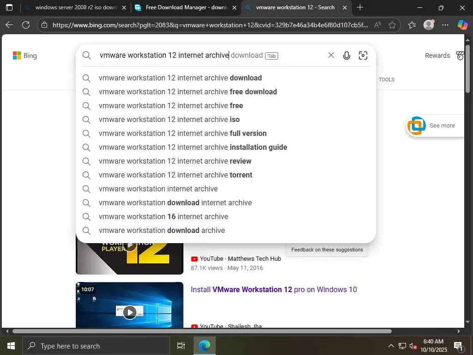
Task: Show hidden tray icons chevron
Action: tap(391, 346)
